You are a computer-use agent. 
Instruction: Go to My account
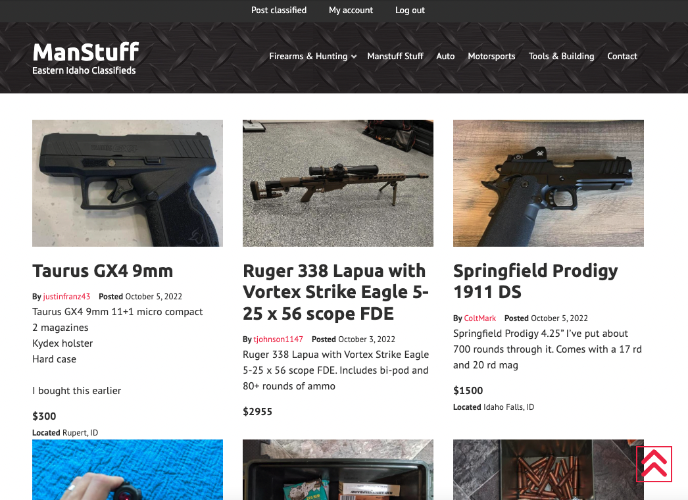(x=351, y=10)
